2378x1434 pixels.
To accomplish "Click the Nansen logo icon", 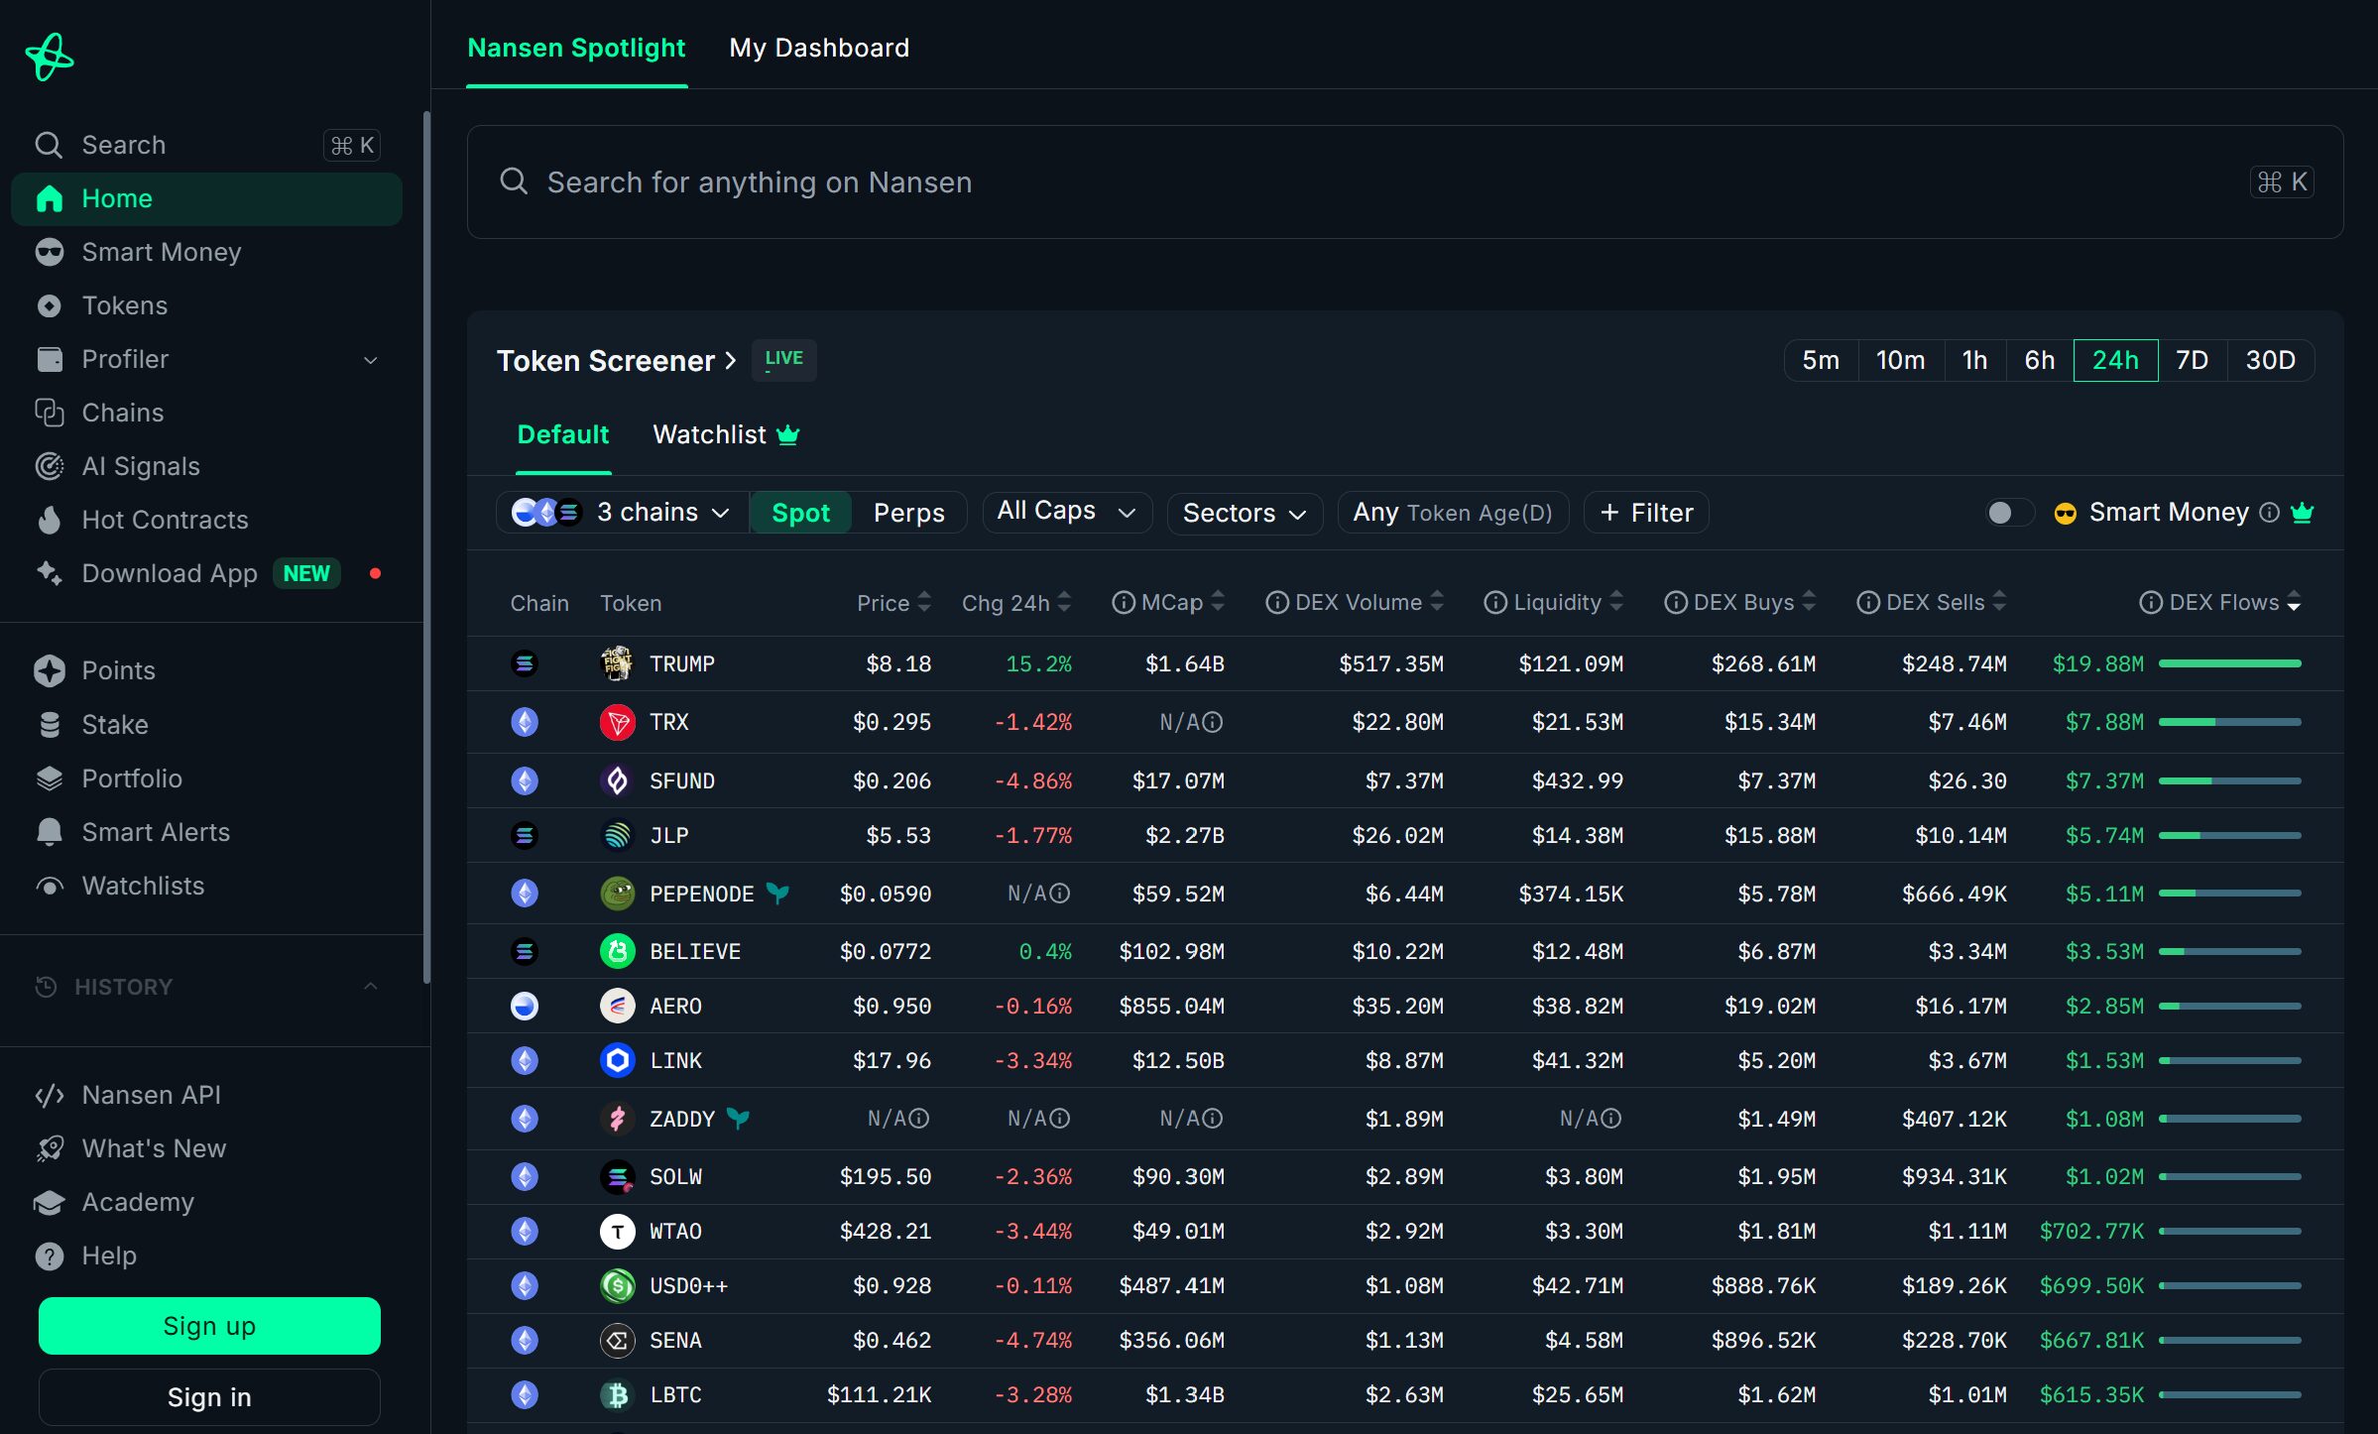I will [x=50, y=57].
